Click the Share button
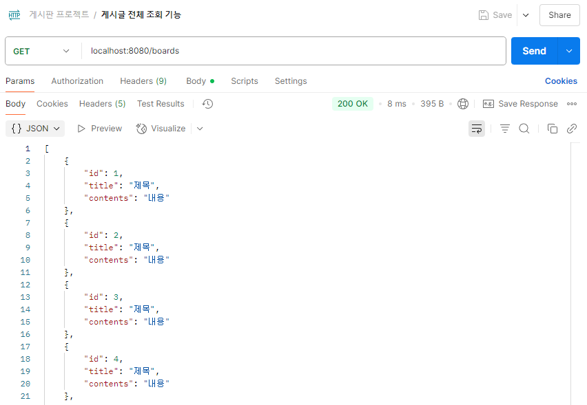Image resolution: width=587 pixels, height=405 pixels. pos(559,15)
